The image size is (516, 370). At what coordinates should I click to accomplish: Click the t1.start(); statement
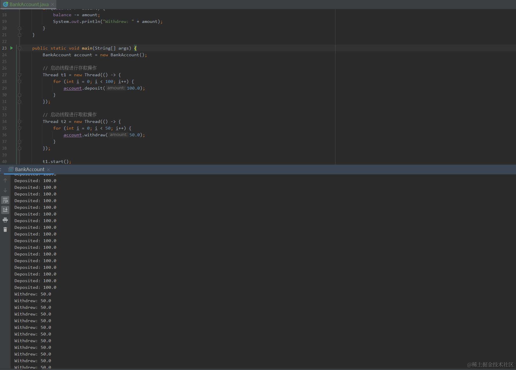tap(57, 162)
